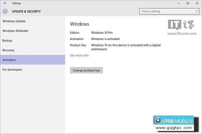Go back using the back arrow

pyautogui.click(x=5, y=3)
